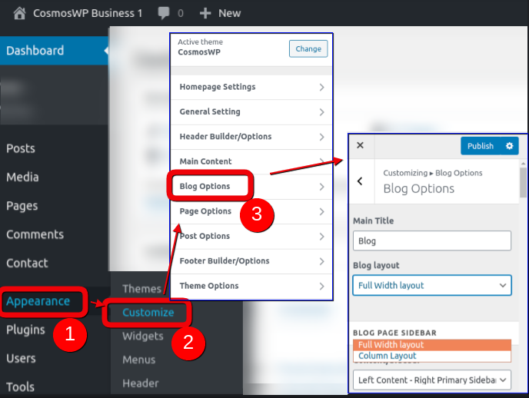Open the Media menu

22,177
